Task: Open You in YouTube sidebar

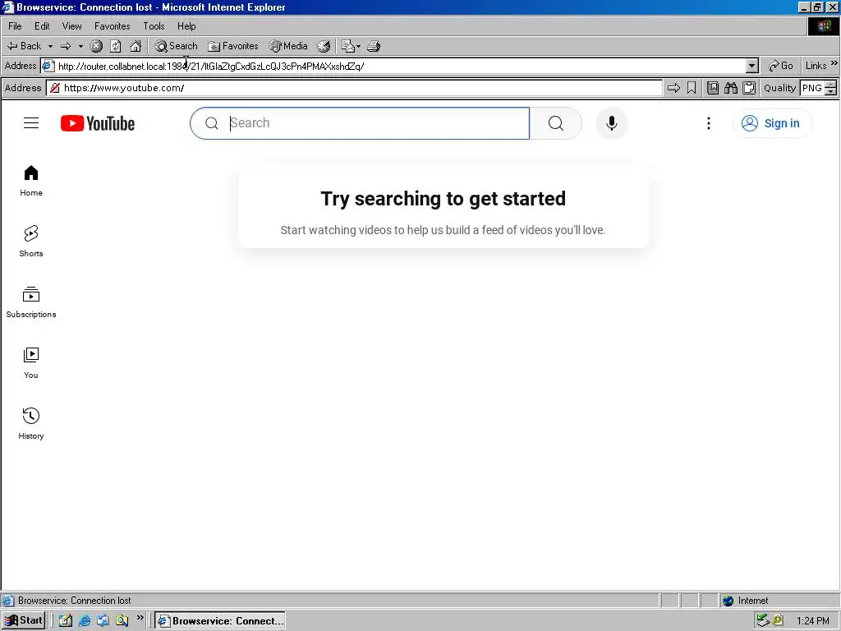Action: (31, 363)
